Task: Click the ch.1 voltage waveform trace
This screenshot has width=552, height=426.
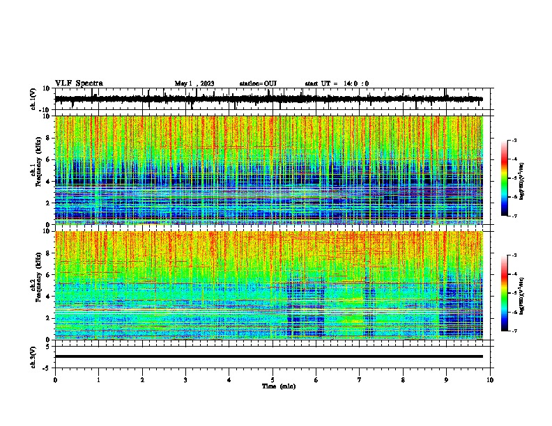Action: tap(269, 99)
